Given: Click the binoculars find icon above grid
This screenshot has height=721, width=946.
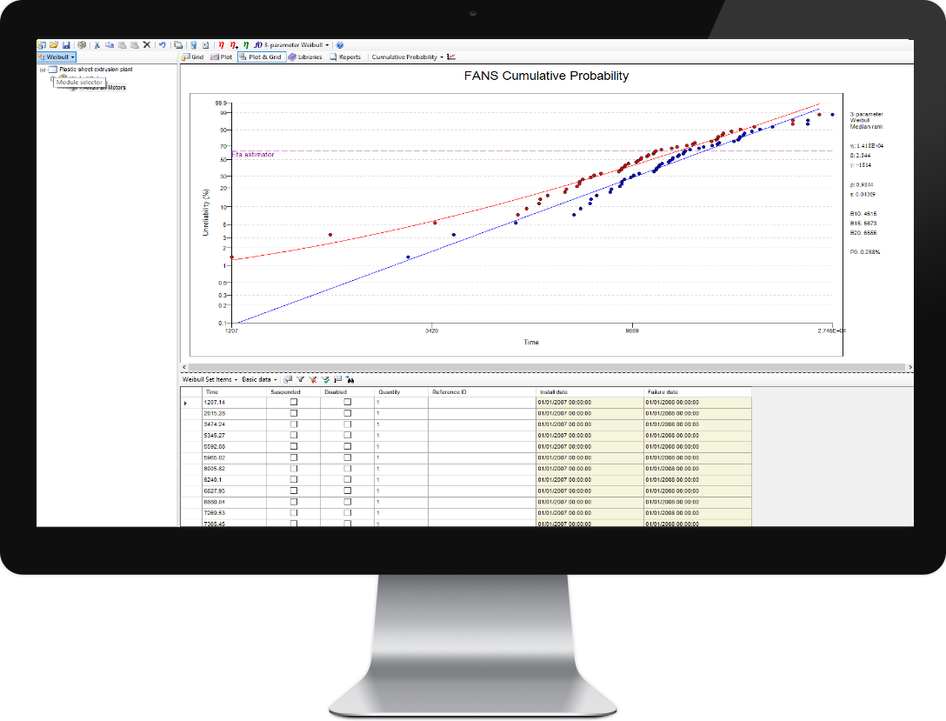Looking at the screenshot, I should [x=350, y=379].
